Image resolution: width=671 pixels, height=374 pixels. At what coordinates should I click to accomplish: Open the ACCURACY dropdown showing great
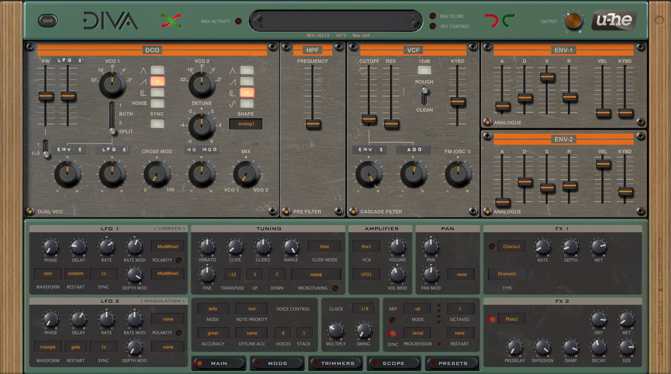pyautogui.click(x=213, y=333)
